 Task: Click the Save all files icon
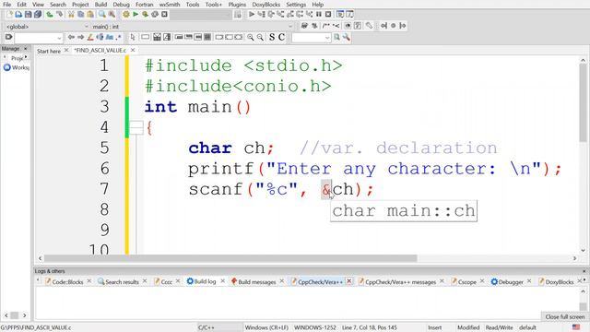click(38, 15)
